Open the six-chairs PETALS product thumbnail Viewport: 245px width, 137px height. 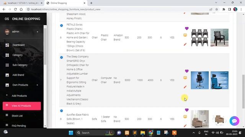(200, 38)
